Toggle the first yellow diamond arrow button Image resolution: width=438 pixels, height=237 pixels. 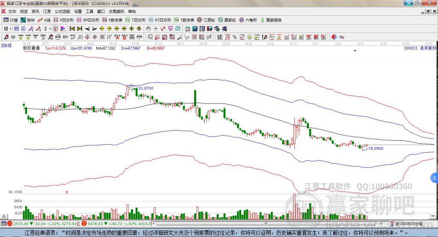[102, 29]
